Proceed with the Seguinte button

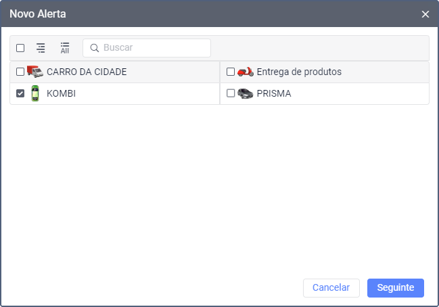coord(396,287)
